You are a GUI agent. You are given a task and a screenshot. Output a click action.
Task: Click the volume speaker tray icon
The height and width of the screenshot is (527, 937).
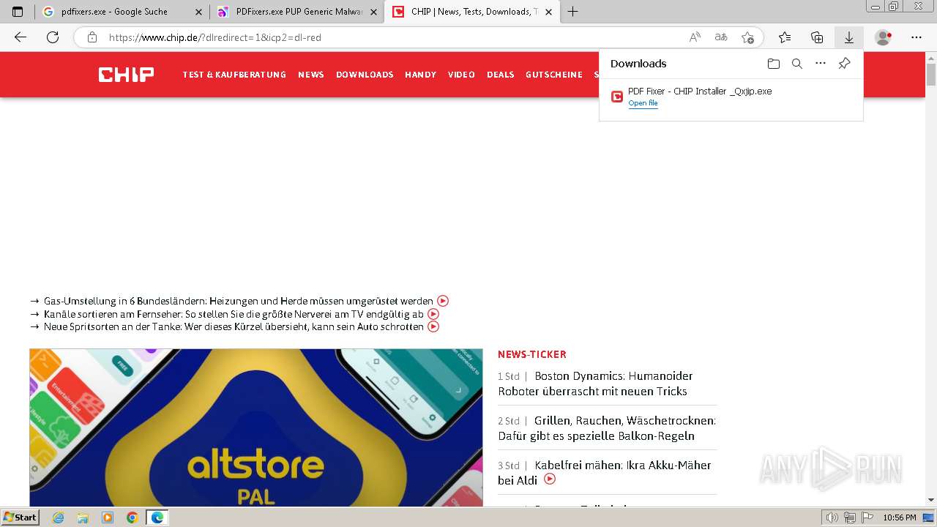pyautogui.click(x=832, y=517)
